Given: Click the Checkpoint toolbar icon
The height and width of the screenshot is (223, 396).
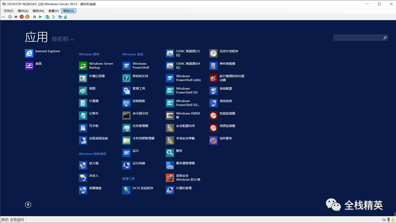Looking at the screenshot, I should [x=47, y=17].
